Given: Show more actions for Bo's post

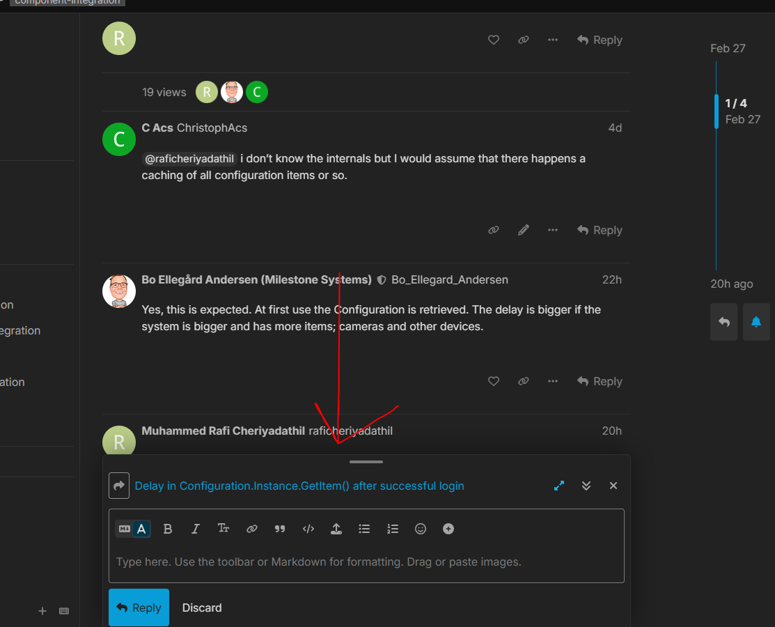Looking at the screenshot, I should pyautogui.click(x=553, y=381).
